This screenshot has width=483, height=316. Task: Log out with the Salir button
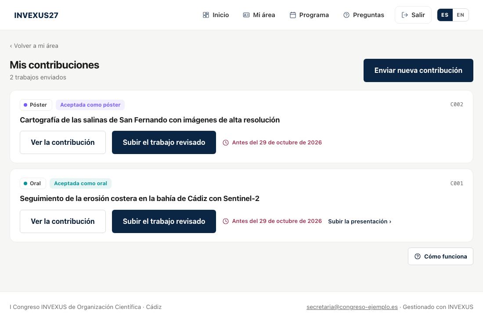[x=413, y=15]
